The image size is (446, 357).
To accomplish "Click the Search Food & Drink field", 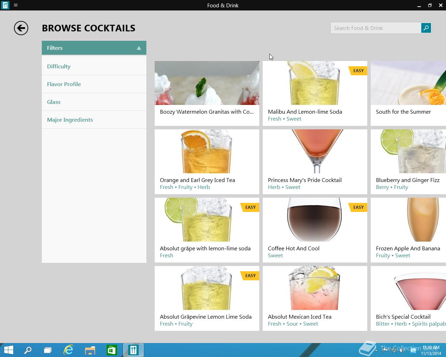I will coord(376,28).
